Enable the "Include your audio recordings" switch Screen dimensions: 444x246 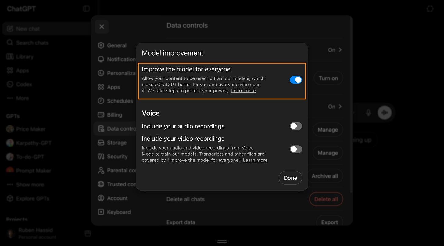pyautogui.click(x=296, y=126)
